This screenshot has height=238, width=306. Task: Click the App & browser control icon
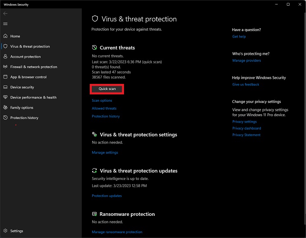click(6, 77)
